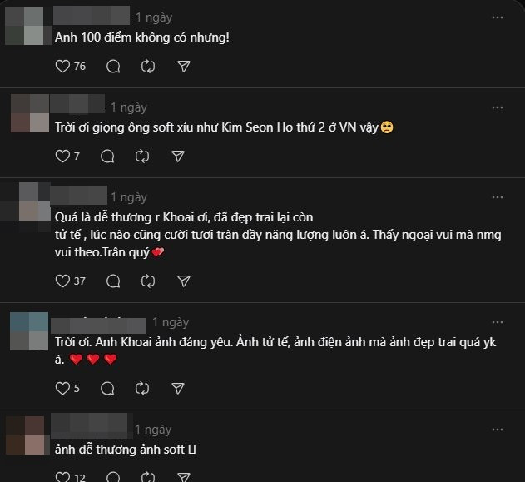
Task: Like the "Quá là dễ thương" comment
Action: [x=62, y=281]
